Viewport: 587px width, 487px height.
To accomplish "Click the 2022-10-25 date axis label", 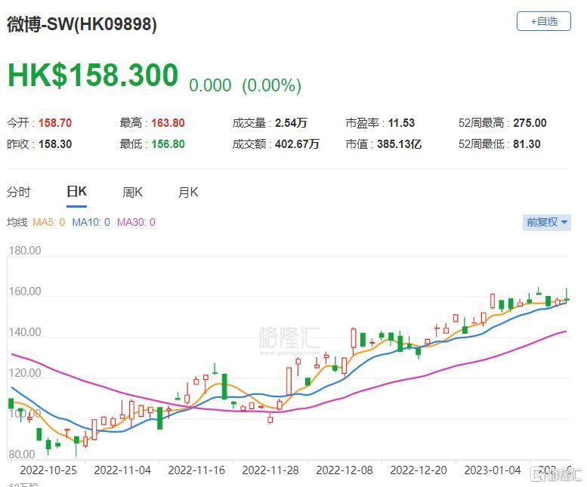I will point(48,470).
